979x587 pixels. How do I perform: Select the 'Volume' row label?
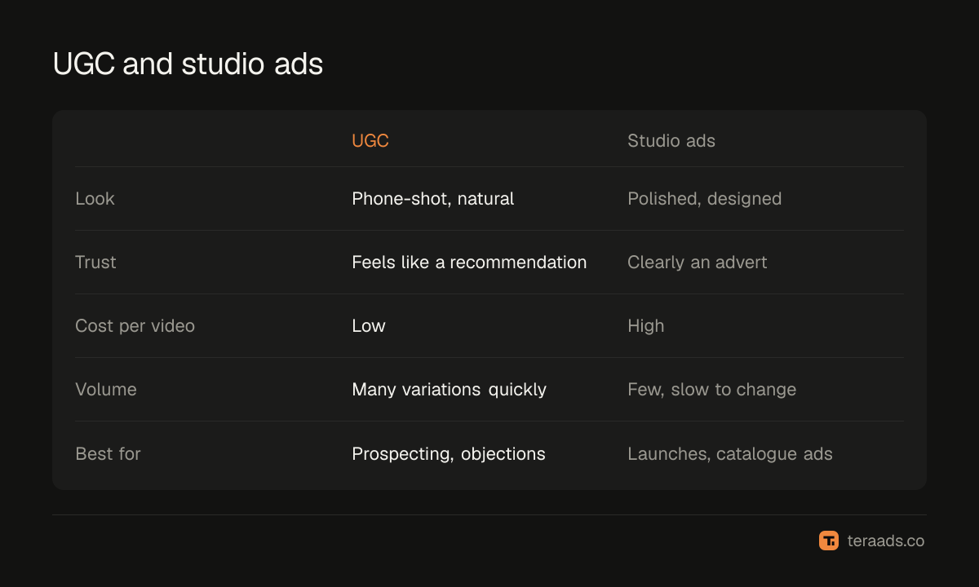(x=106, y=390)
